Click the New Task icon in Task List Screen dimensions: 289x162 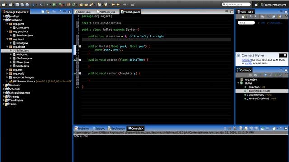pyautogui.click(x=243, y=17)
